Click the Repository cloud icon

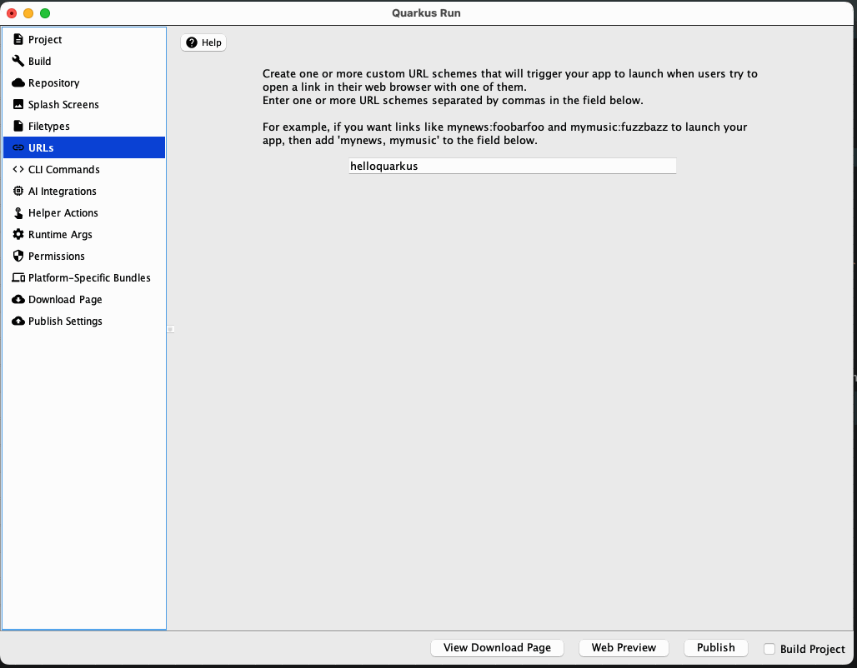point(18,82)
